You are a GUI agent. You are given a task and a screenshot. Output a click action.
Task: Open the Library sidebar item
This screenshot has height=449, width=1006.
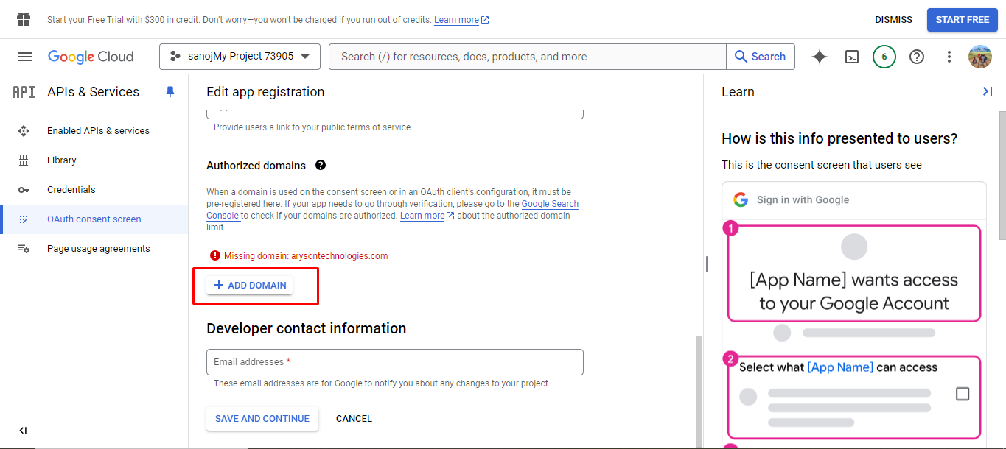61,160
